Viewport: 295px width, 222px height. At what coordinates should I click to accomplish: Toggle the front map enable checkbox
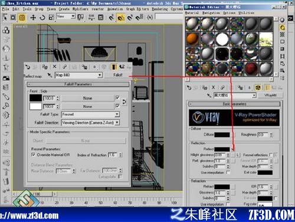pyautogui.click(x=117, y=97)
